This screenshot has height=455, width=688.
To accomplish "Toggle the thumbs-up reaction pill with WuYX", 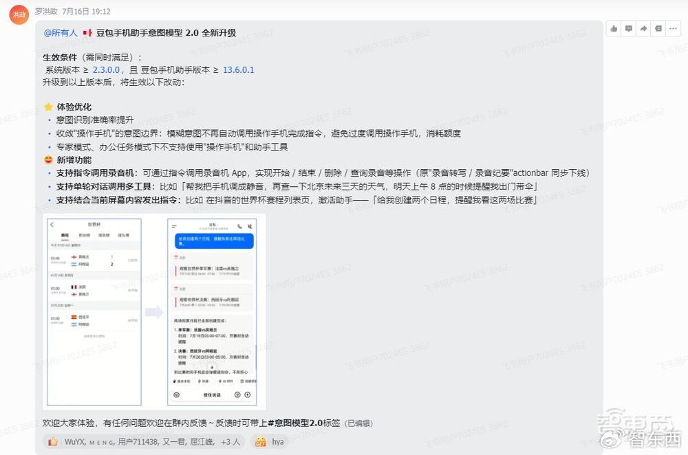I will tap(144, 442).
